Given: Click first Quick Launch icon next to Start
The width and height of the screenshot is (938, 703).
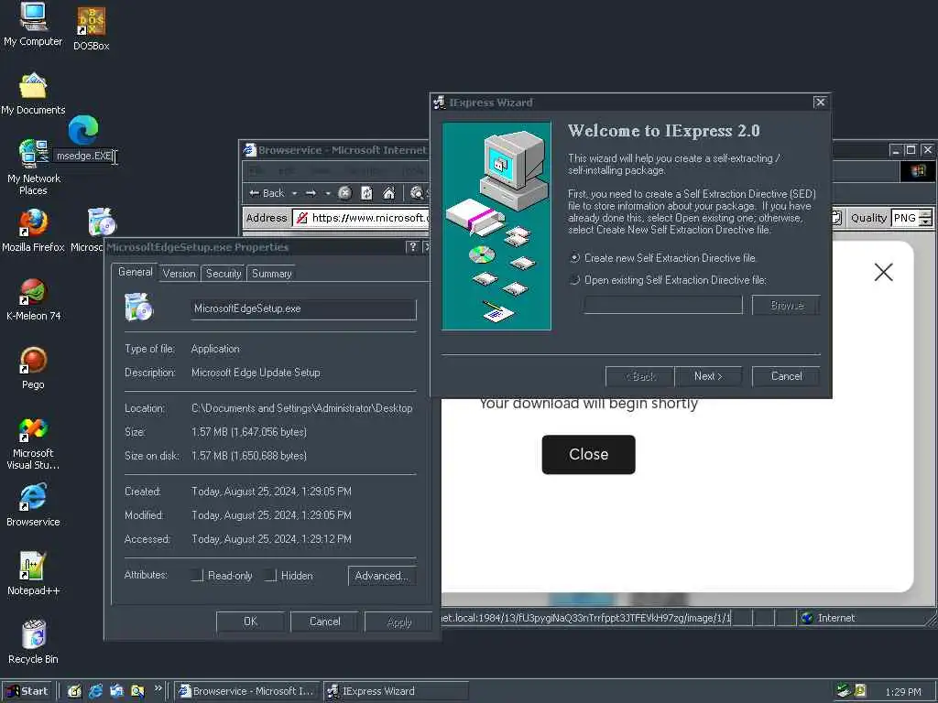Looking at the screenshot, I should pyautogui.click(x=74, y=691).
